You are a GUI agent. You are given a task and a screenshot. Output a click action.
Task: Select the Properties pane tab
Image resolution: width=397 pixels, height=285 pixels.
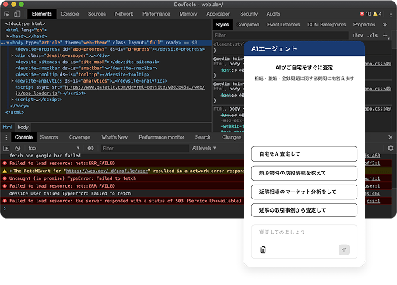(x=364, y=25)
